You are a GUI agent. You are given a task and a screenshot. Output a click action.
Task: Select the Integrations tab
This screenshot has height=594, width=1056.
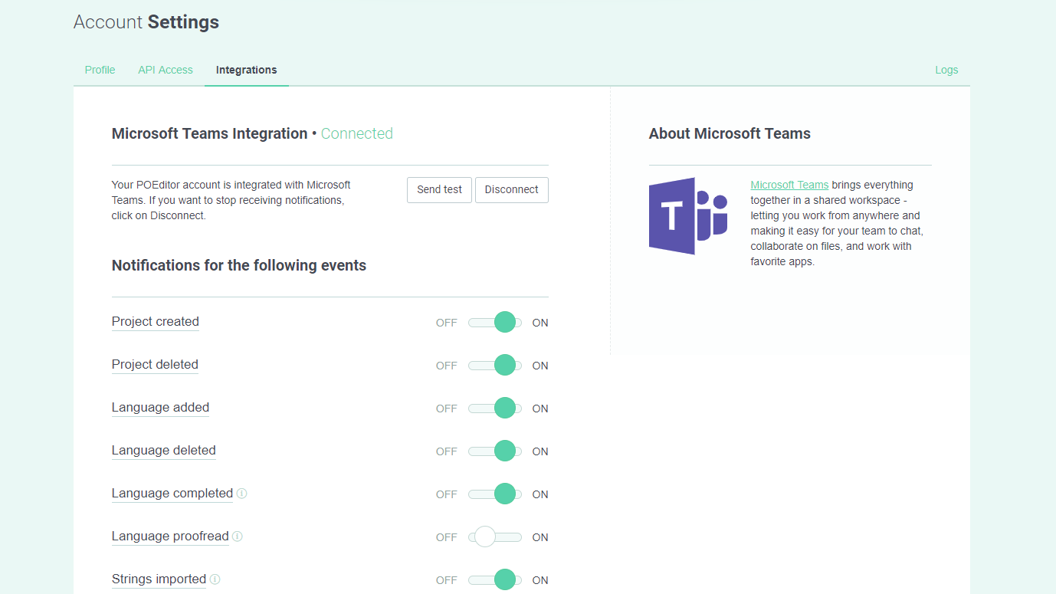247,70
